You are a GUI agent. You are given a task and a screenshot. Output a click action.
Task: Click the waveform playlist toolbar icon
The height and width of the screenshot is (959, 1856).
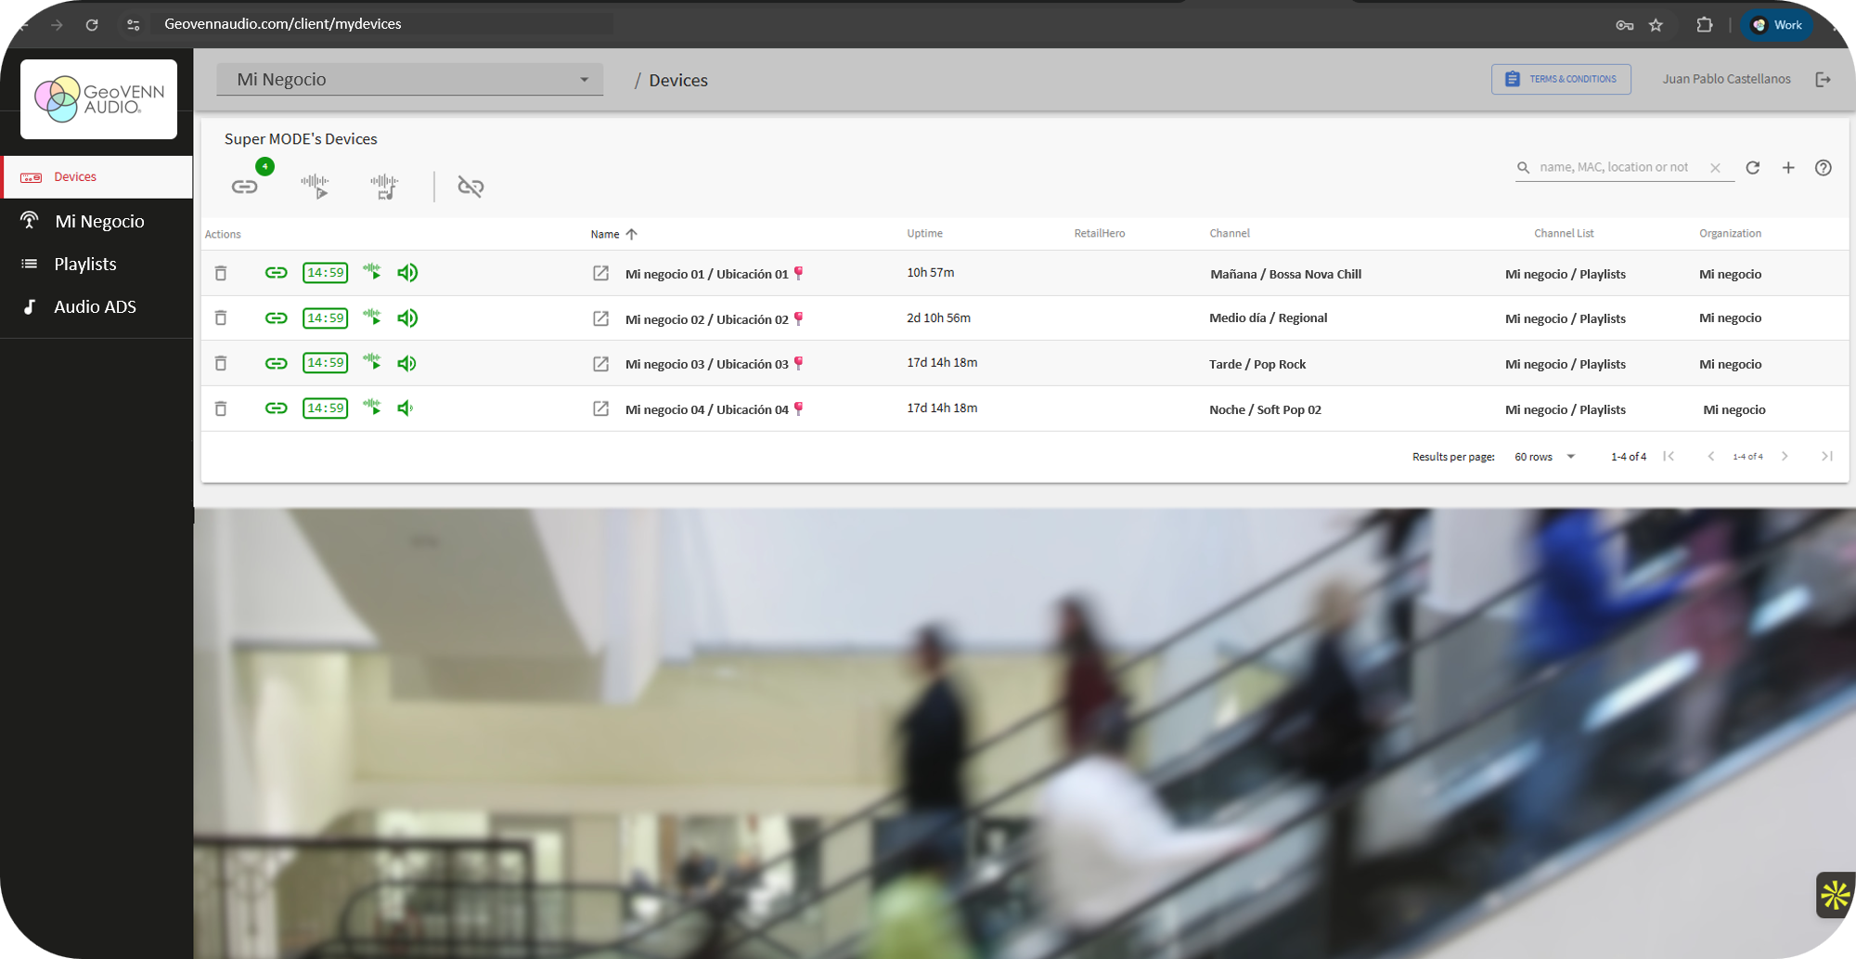[383, 187]
